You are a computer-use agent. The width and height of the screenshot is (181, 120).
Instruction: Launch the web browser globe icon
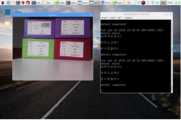click(x=8, y=2)
